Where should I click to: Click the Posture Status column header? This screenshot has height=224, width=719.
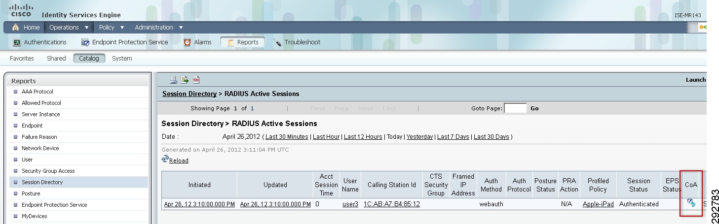click(545, 185)
